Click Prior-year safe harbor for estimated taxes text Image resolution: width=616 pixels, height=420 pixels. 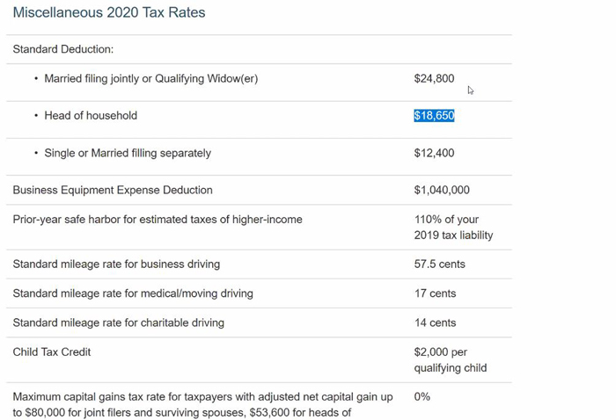[158, 219]
